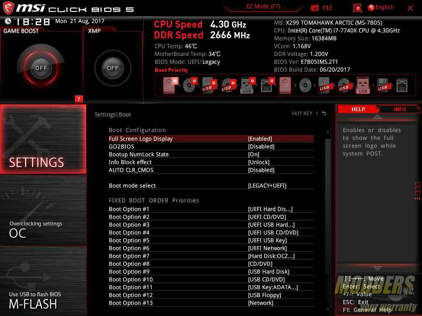Image resolution: width=422 pixels, height=316 pixels.
Task: Click the date Mon 21 Aug, 2017
Action: (80, 21)
